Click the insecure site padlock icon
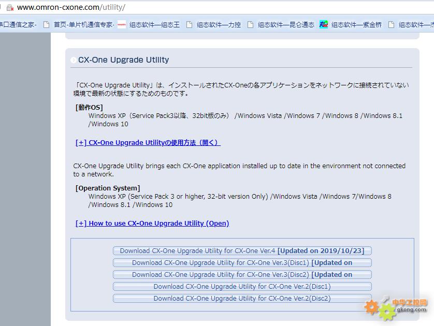The height and width of the screenshot is (326, 434). click(10, 7)
